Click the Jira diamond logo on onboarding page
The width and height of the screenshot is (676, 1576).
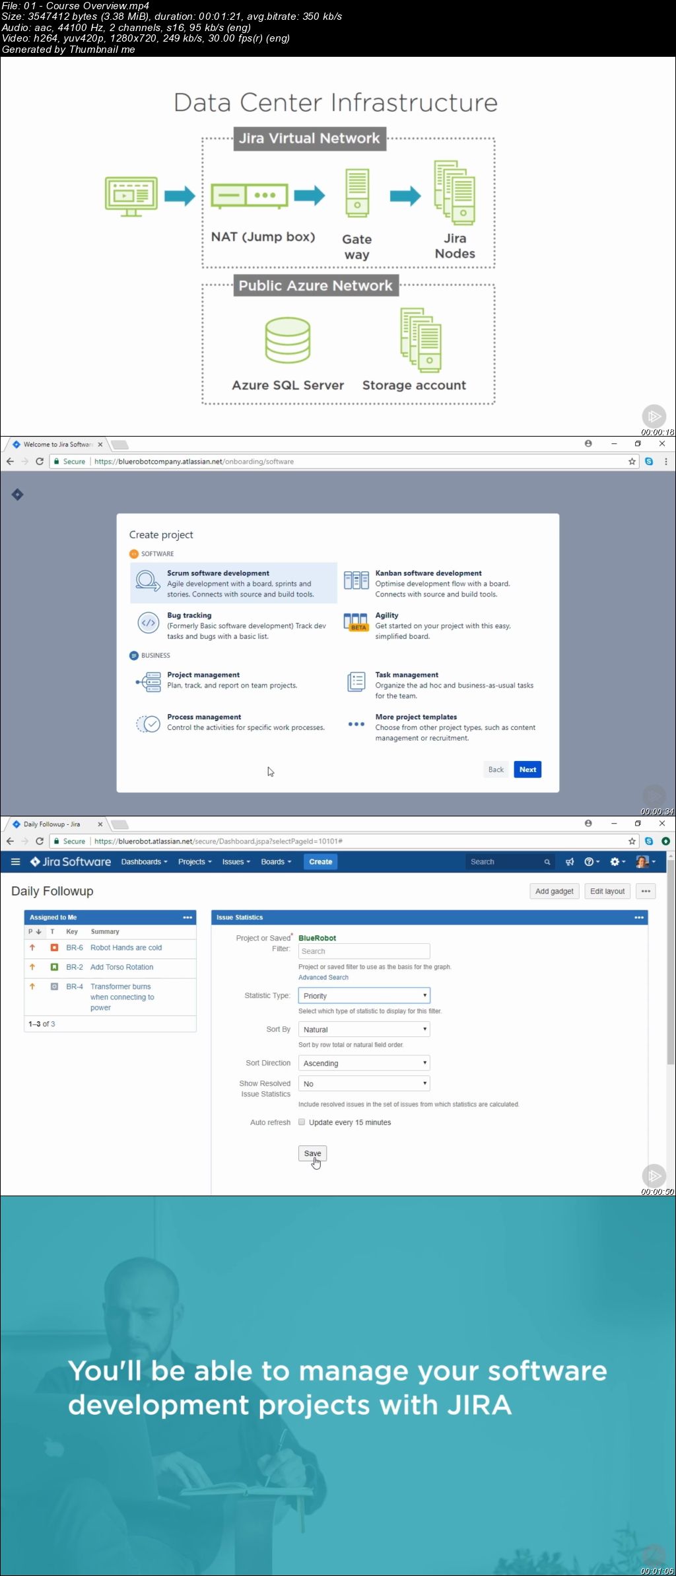[18, 494]
